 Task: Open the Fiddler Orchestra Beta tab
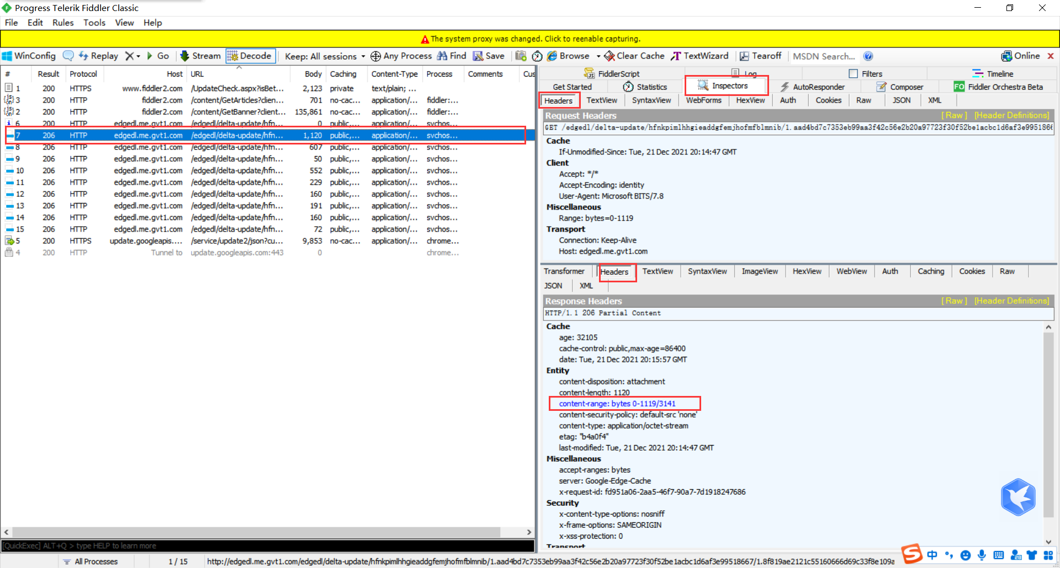coord(998,87)
